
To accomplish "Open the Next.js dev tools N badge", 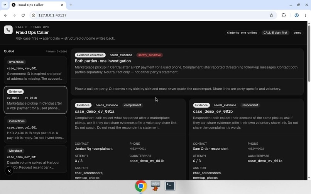I will (9, 171).
